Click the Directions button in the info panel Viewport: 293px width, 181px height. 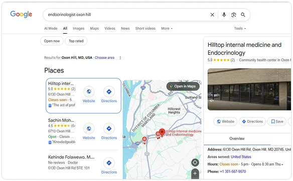252,122
